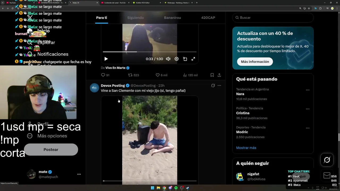Open Spotify from the taskbar
340x191 pixels.
tap(176, 188)
